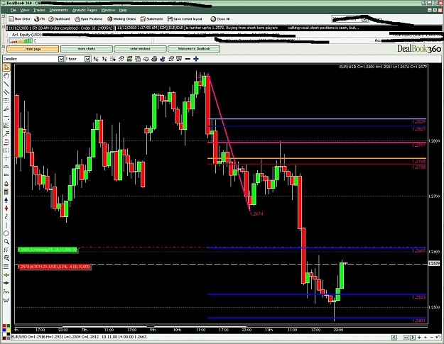Viewport: 444px width, 344px height.
Task: Click the 1.2674 fib label on chart
Action: pos(256,214)
